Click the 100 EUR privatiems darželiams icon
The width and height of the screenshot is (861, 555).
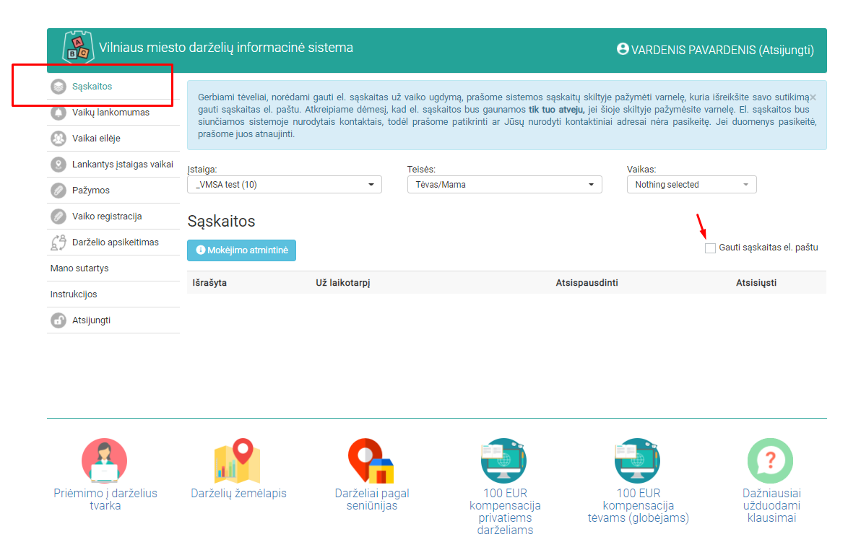click(504, 460)
